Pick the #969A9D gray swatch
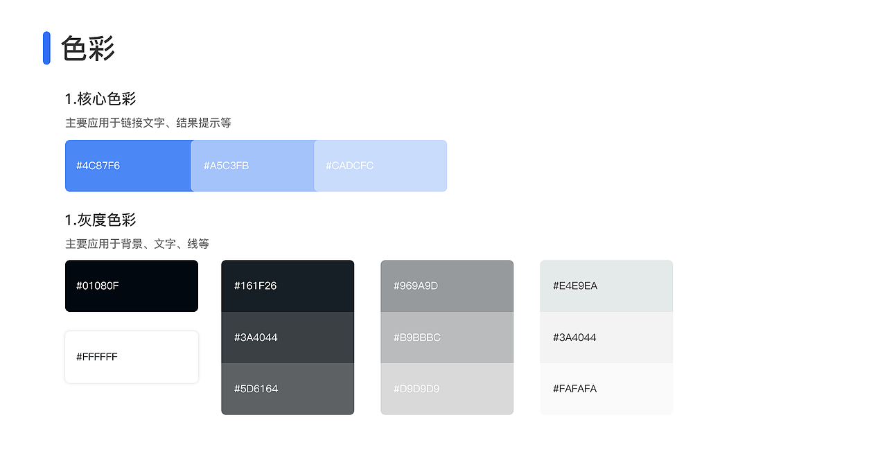Screen dimensions: 887x456 pyautogui.click(x=447, y=286)
